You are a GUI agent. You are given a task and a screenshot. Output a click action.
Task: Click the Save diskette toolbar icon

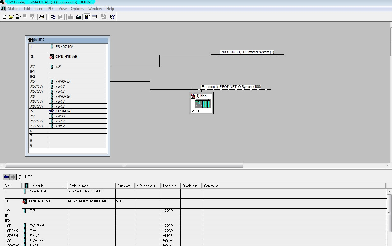pyautogui.click(x=25, y=16)
